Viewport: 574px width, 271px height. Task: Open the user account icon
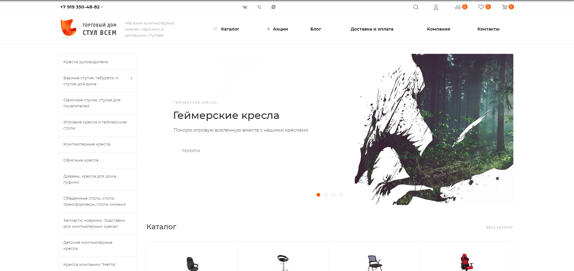tap(436, 7)
